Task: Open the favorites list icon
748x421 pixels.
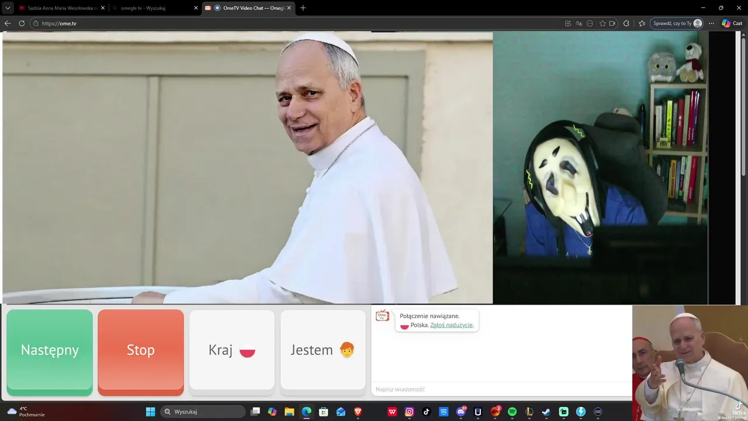Action: [642, 23]
